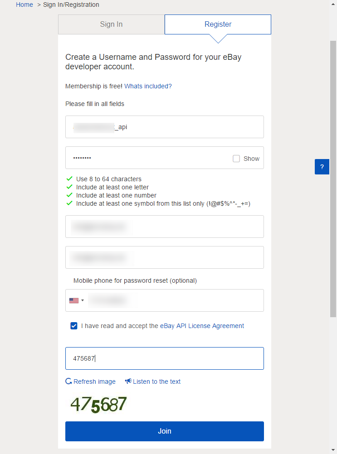Open the blue question mark help button
337x454 pixels.
pyautogui.click(x=322, y=167)
